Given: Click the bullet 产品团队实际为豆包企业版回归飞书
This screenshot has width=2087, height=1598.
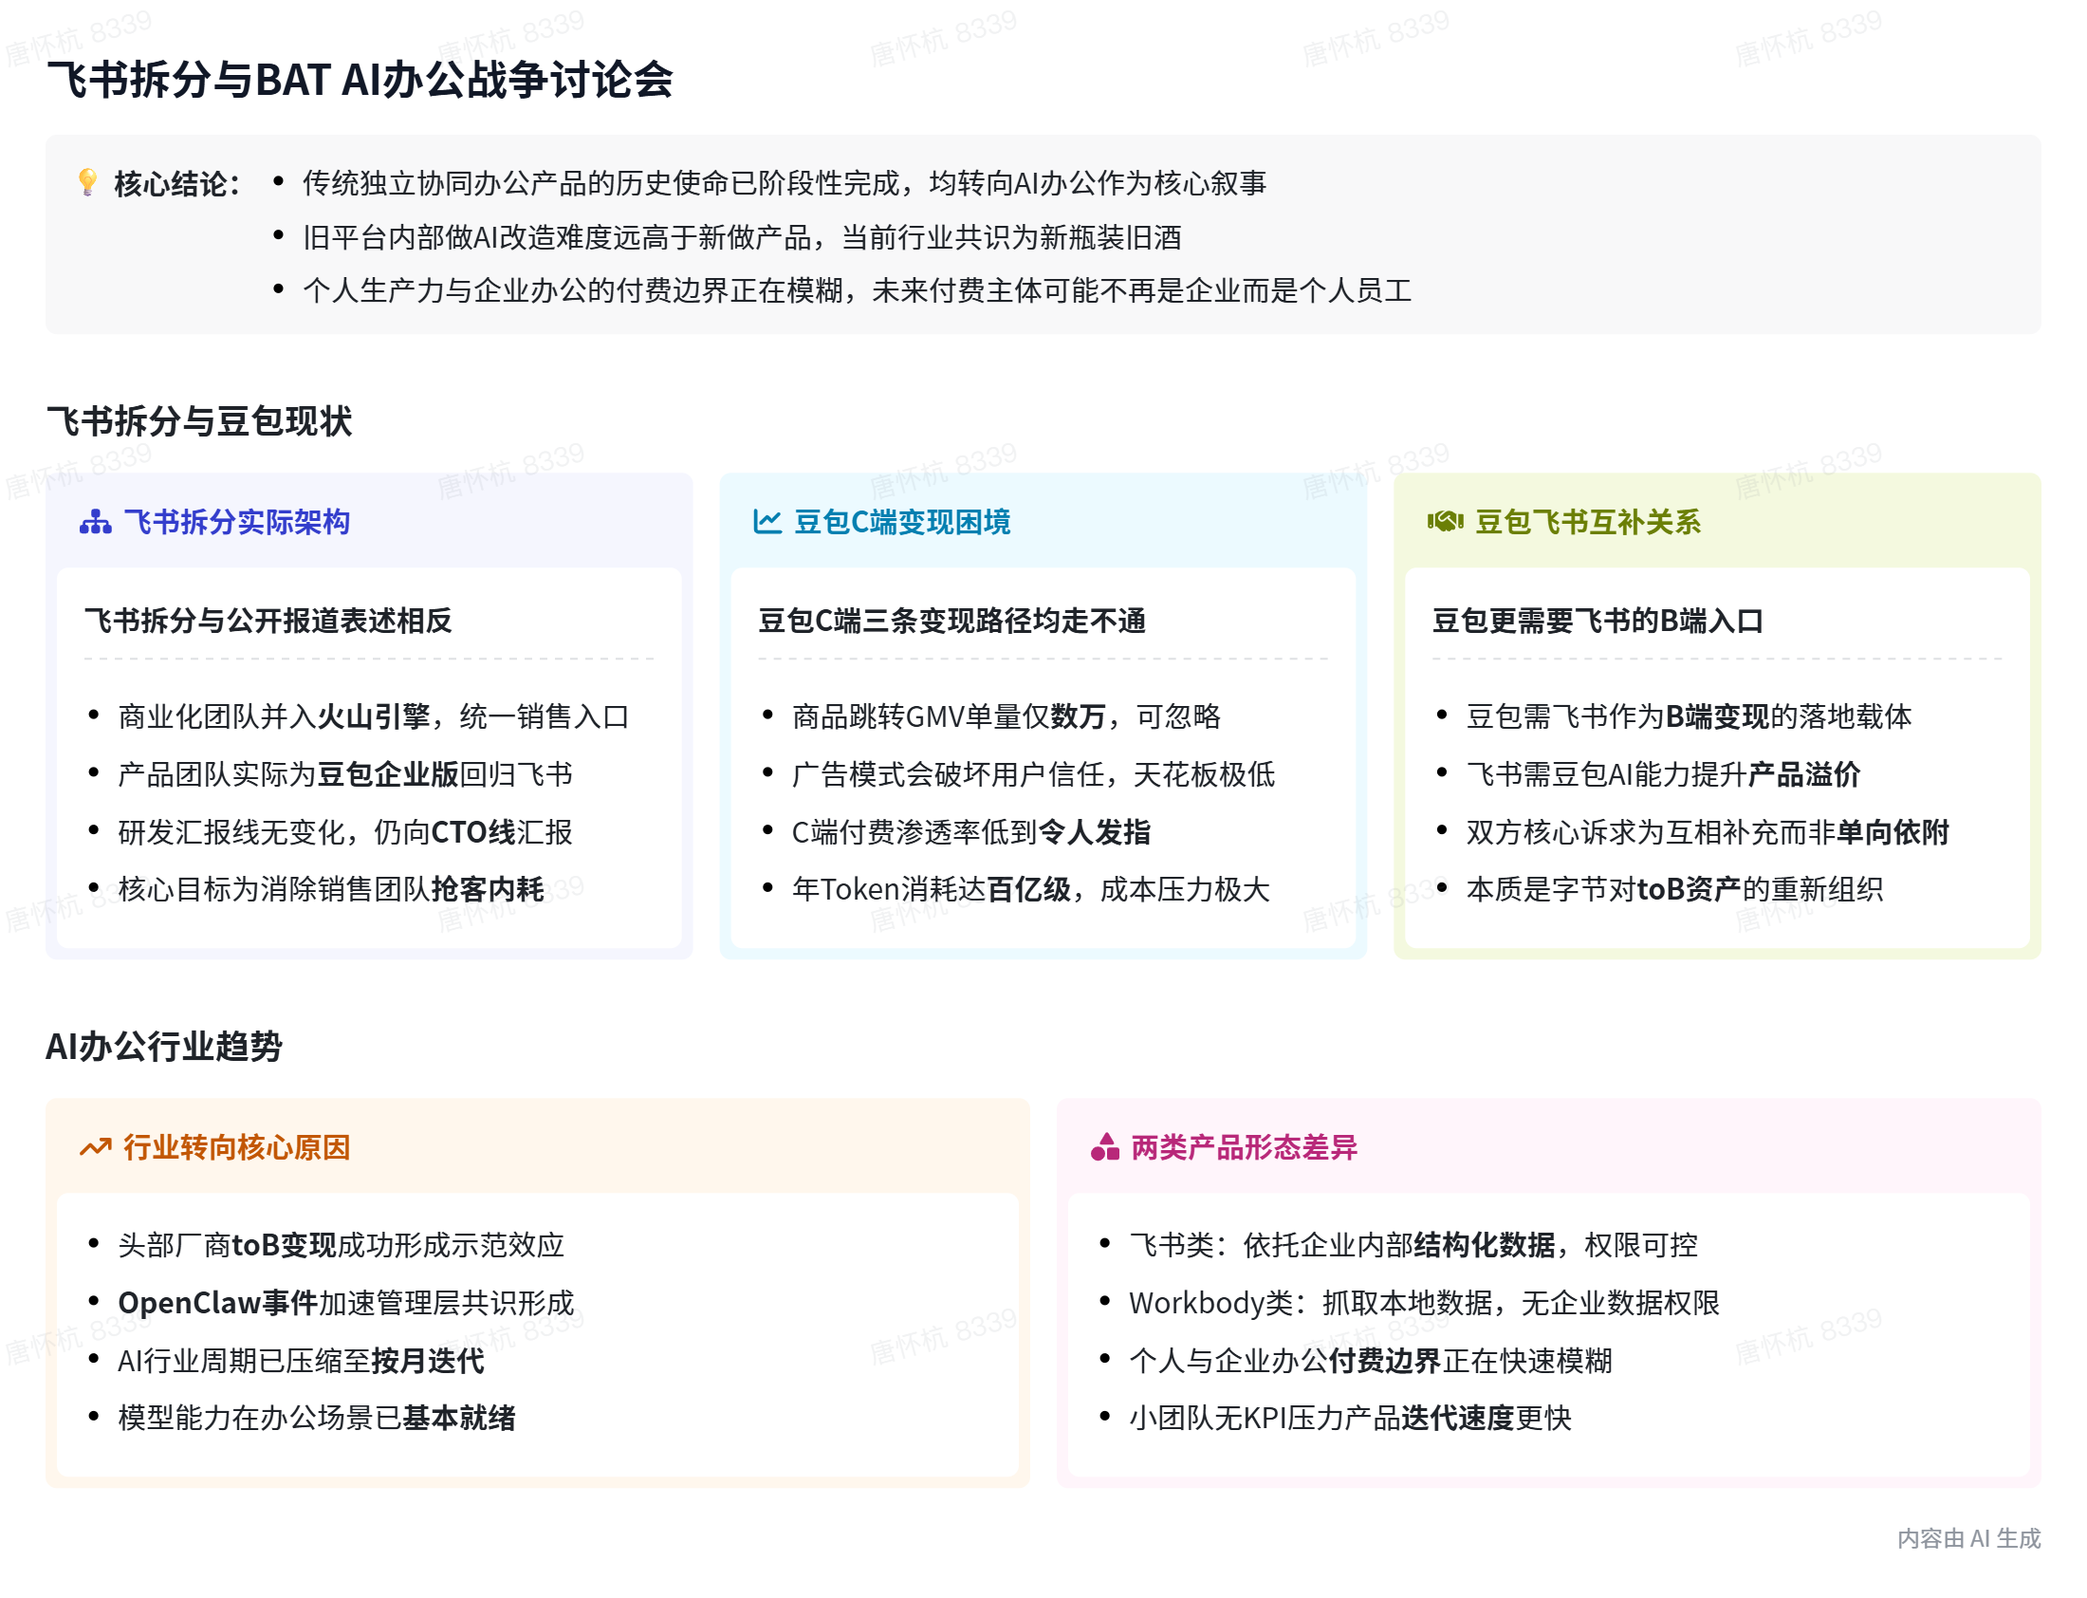Looking at the screenshot, I should (x=345, y=774).
